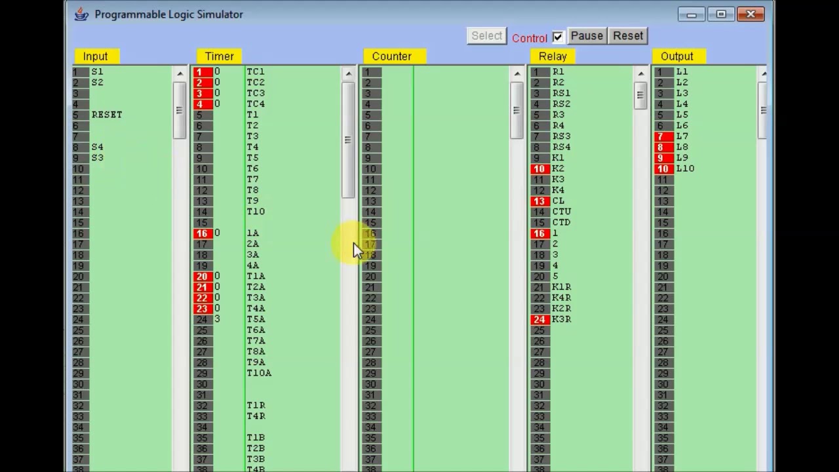The height and width of the screenshot is (472, 839).
Task: Select timer row 23 red indicator T4A
Action: [x=202, y=309]
